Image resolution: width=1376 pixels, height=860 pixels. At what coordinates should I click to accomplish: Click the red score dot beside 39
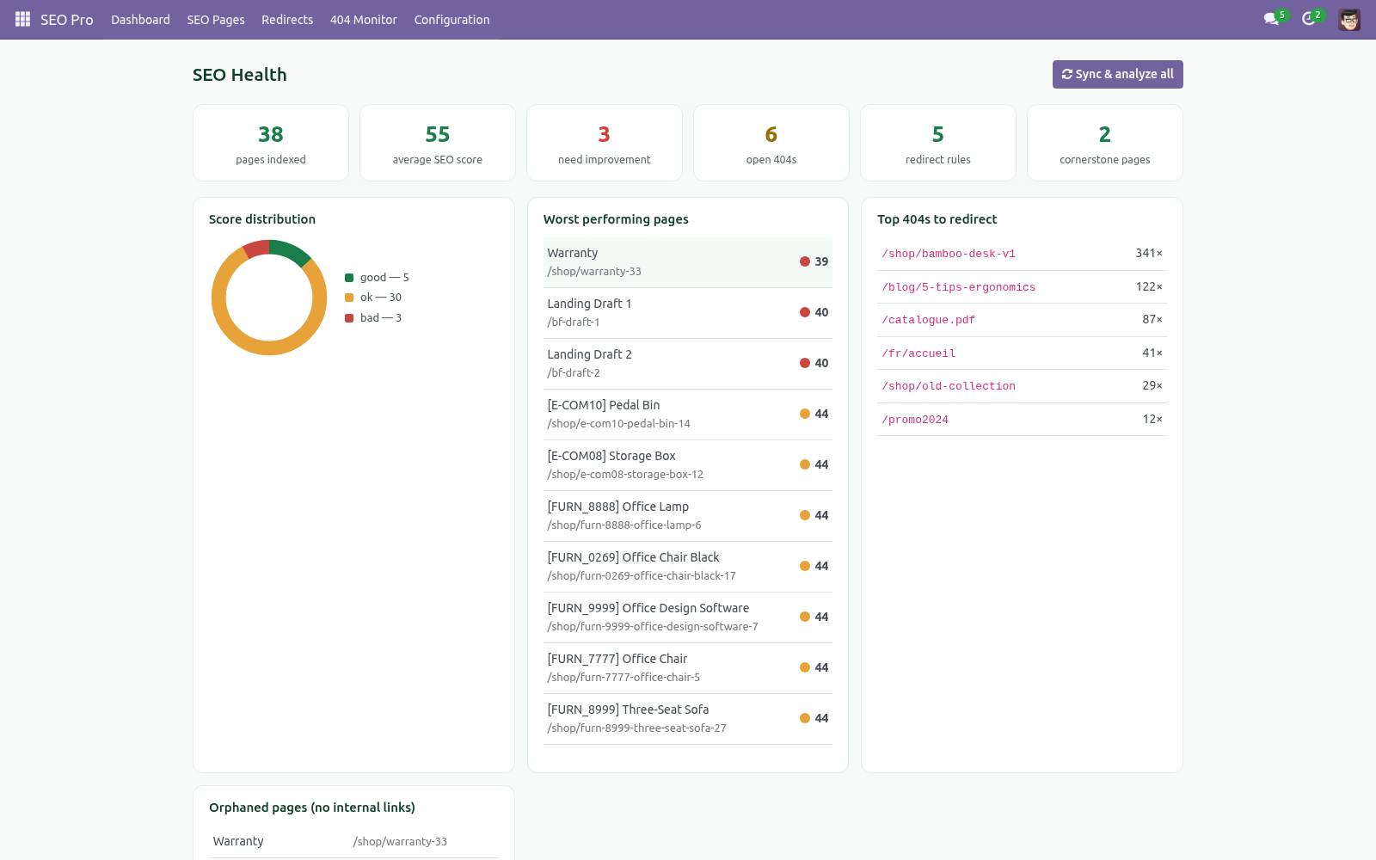coord(805,261)
